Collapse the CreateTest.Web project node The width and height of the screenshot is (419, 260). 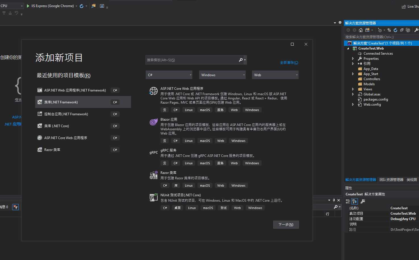click(x=348, y=48)
